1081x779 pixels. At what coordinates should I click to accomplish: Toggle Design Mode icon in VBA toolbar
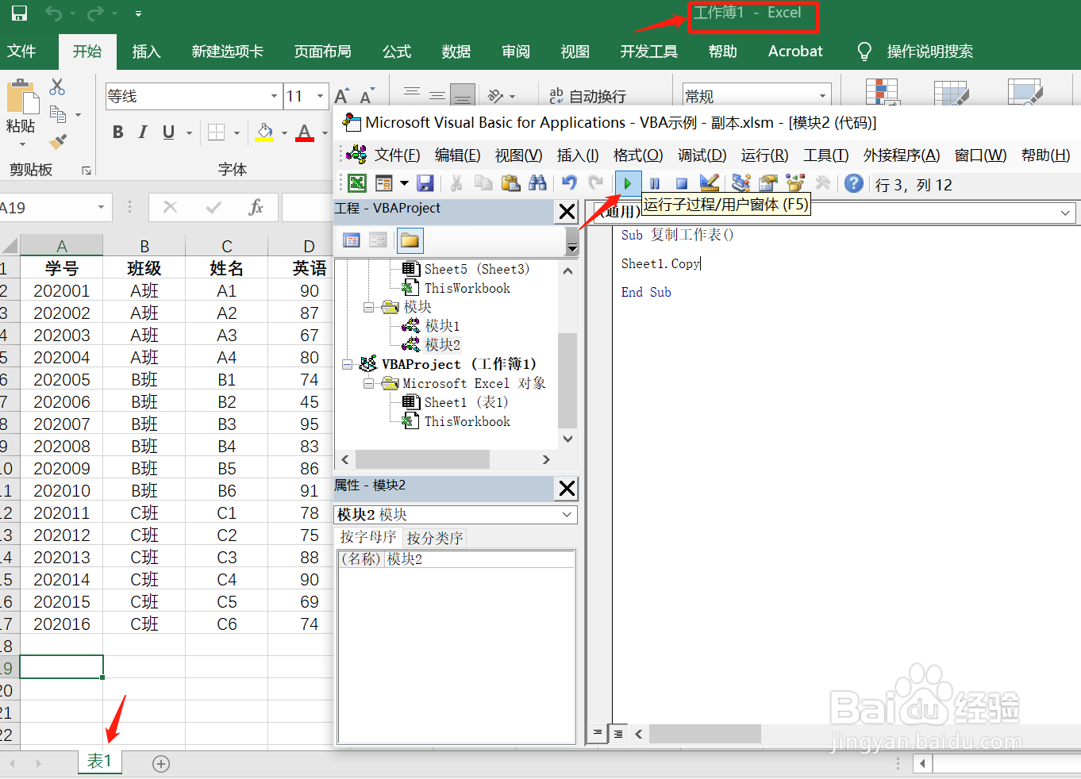pos(710,184)
